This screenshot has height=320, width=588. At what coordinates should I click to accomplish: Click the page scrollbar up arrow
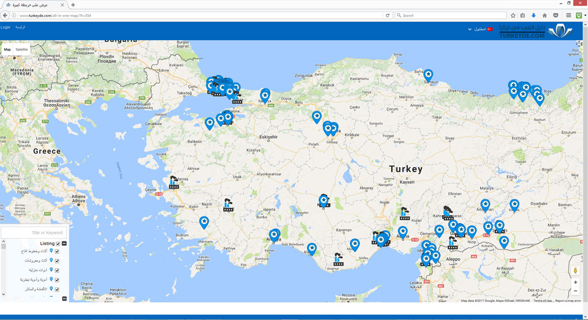tap(585, 24)
